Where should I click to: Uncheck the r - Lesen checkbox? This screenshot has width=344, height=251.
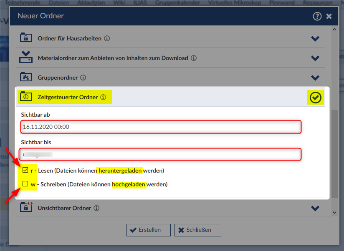point(25,170)
